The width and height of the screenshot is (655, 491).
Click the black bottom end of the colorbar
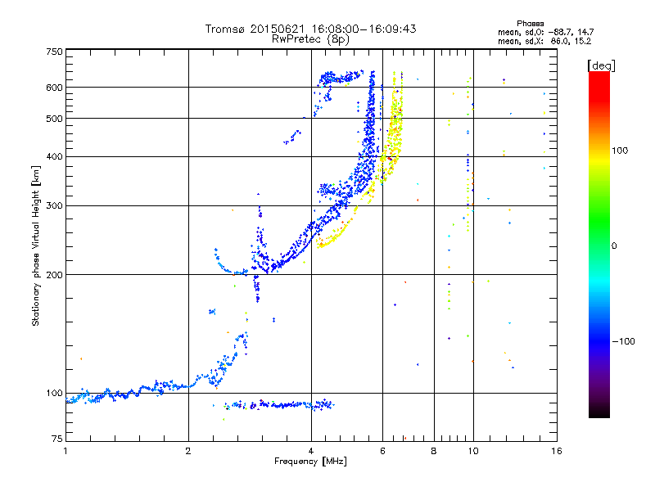[x=599, y=412]
